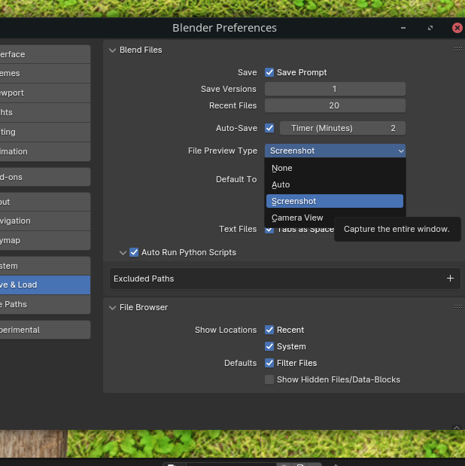Open the Animation preferences section
465x466 pixels.
pyautogui.click(x=44, y=151)
